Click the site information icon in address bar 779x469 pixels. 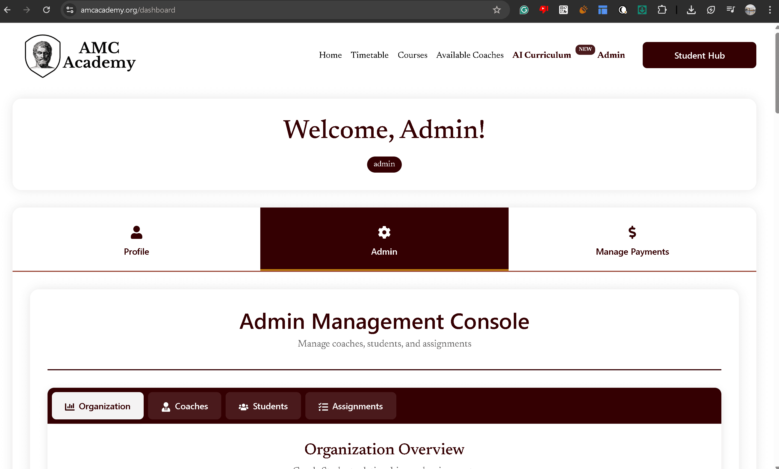coord(70,10)
